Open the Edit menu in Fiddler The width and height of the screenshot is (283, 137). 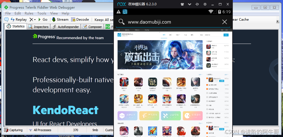point(18,13)
